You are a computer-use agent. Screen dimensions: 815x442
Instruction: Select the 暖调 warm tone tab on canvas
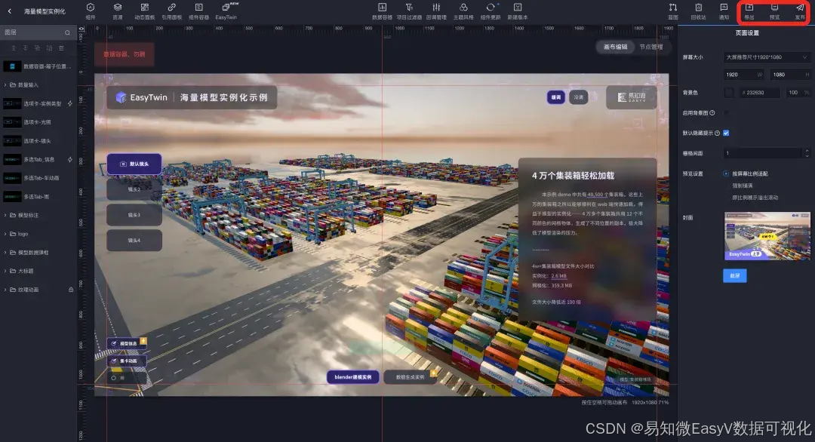point(556,97)
